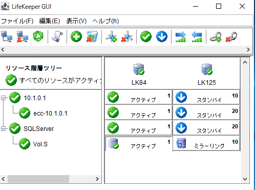Click the In Service green check toolbar icon
Image resolution: width=255 pixels, height=190 pixels.
pos(146,36)
